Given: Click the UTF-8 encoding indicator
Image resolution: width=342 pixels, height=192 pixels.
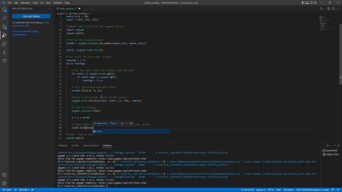Looking at the screenshot, I should 270,190.
